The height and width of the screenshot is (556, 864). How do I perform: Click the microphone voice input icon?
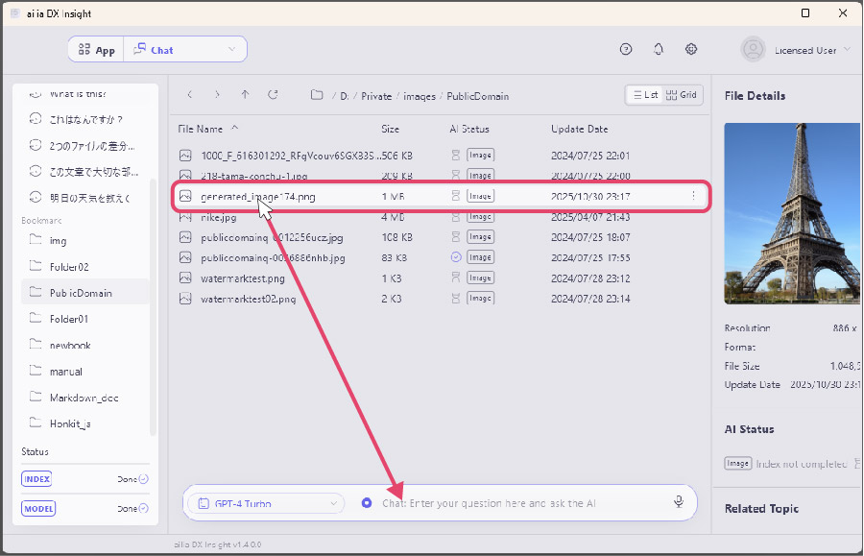click(679, 502)
